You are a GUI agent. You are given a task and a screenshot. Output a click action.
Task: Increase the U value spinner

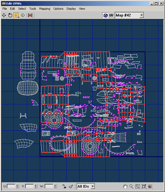(x=17, y=185)
